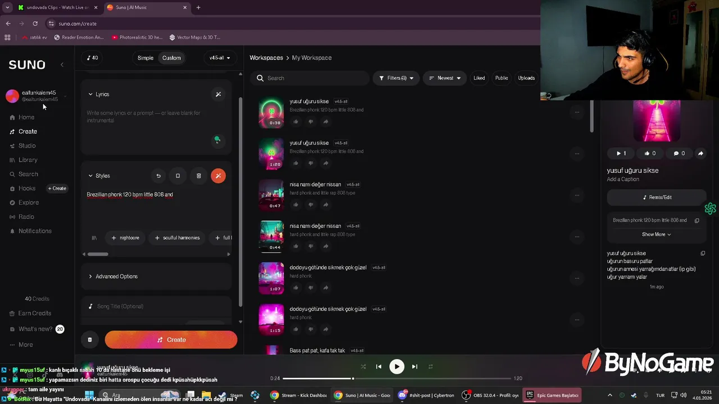Copy the style prompt in details panel
This screenshot has height=404, width=719.
(x=697, y=221)
